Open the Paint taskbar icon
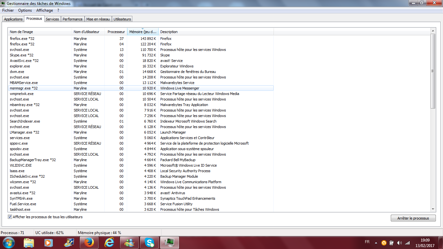Viewport: 443px width, 249px height. (69, 242)
